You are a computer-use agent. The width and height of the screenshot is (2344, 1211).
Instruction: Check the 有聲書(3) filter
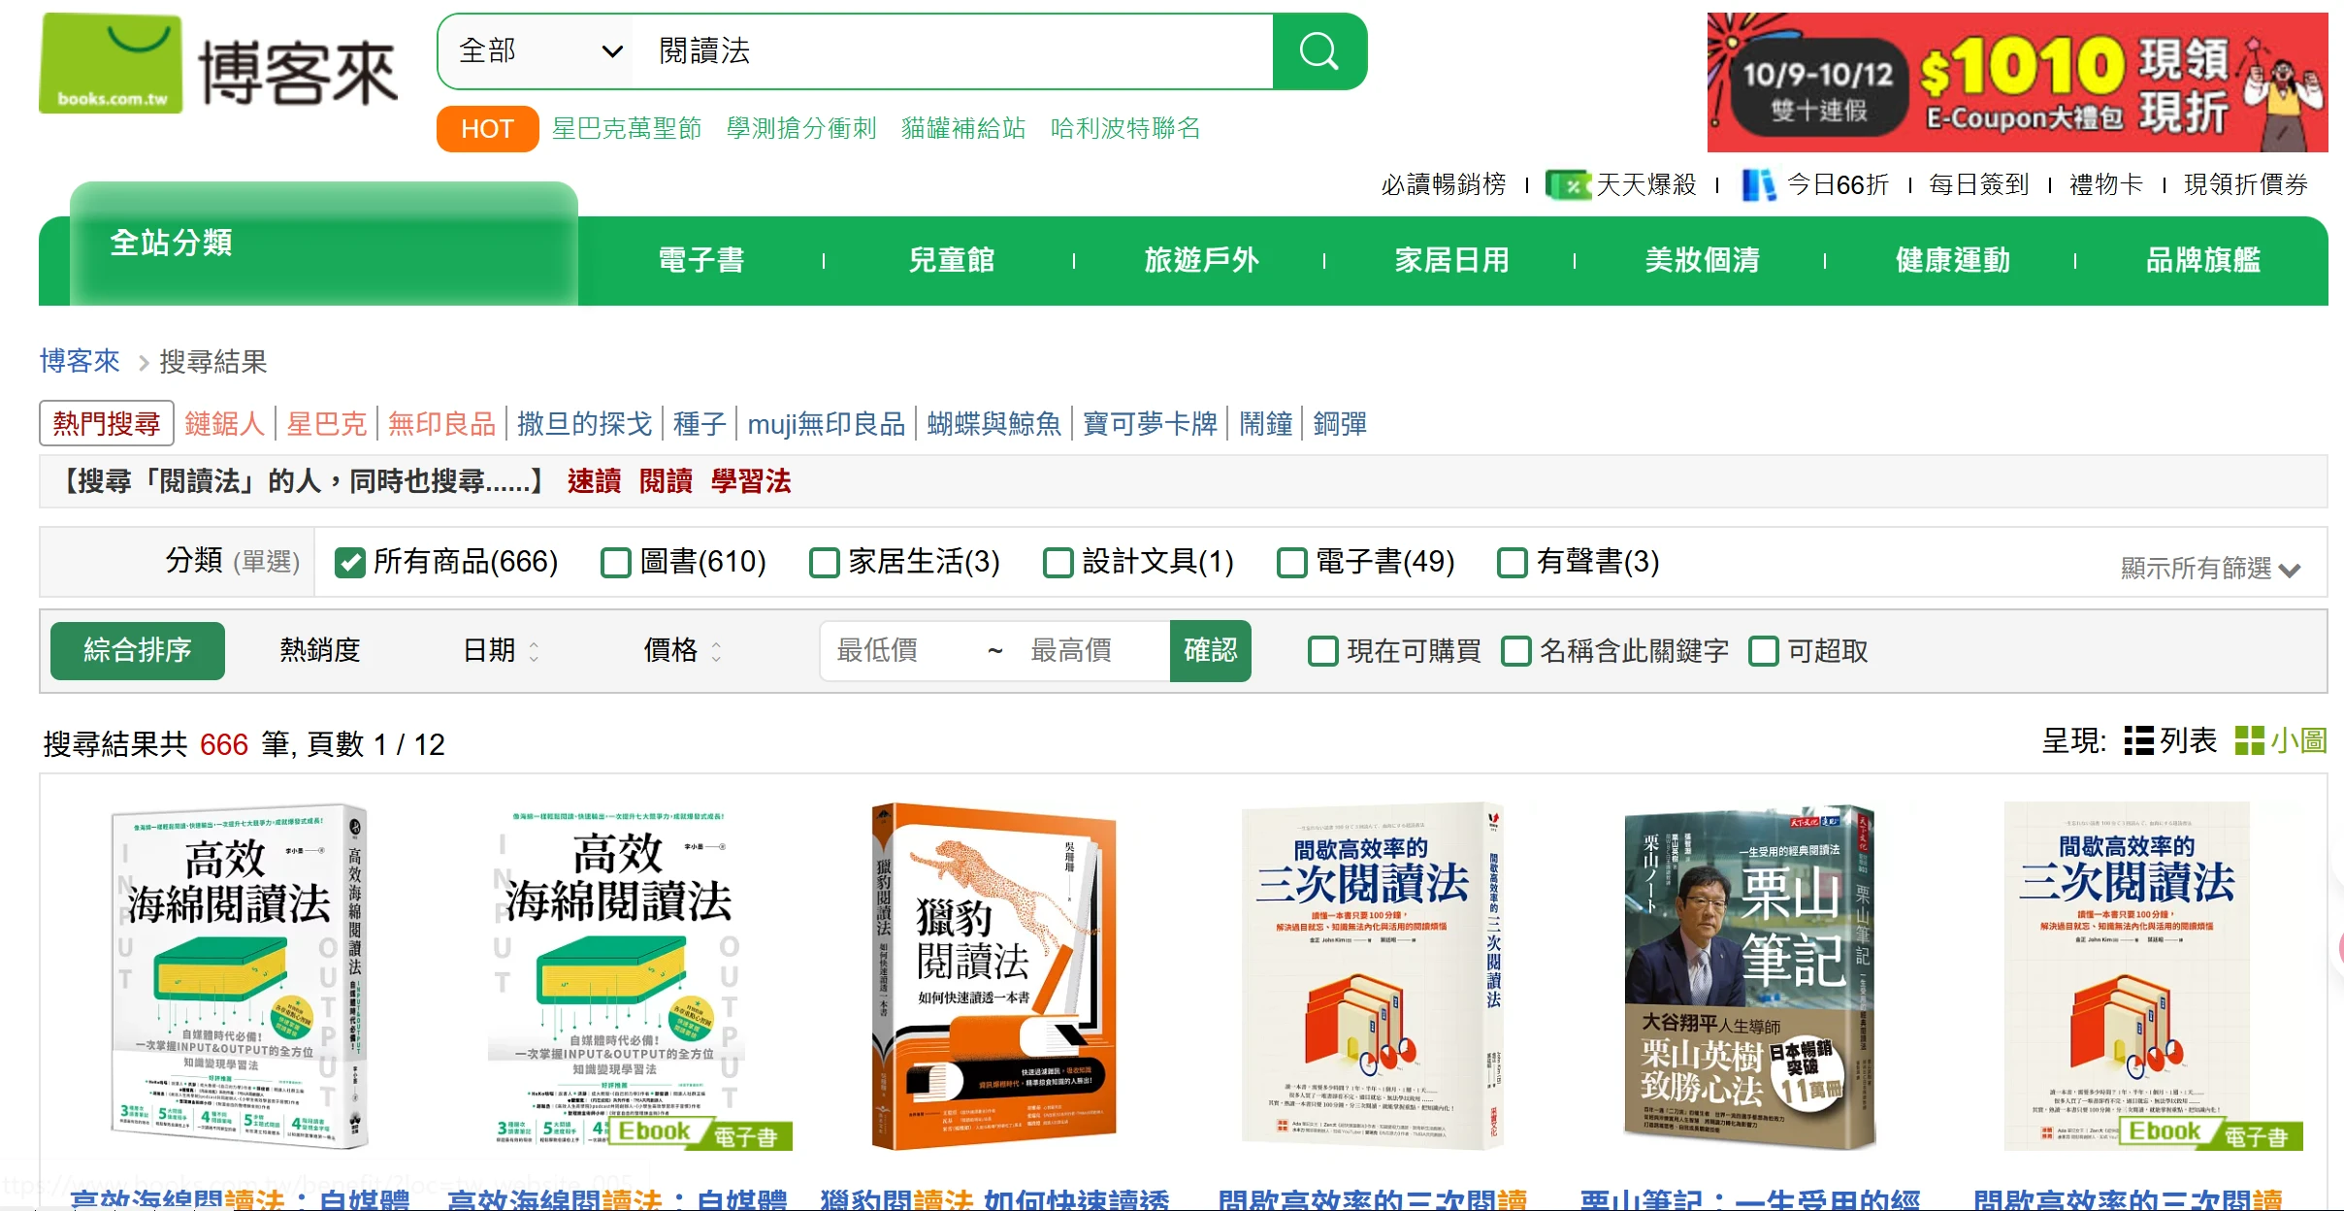point(1513,562)
